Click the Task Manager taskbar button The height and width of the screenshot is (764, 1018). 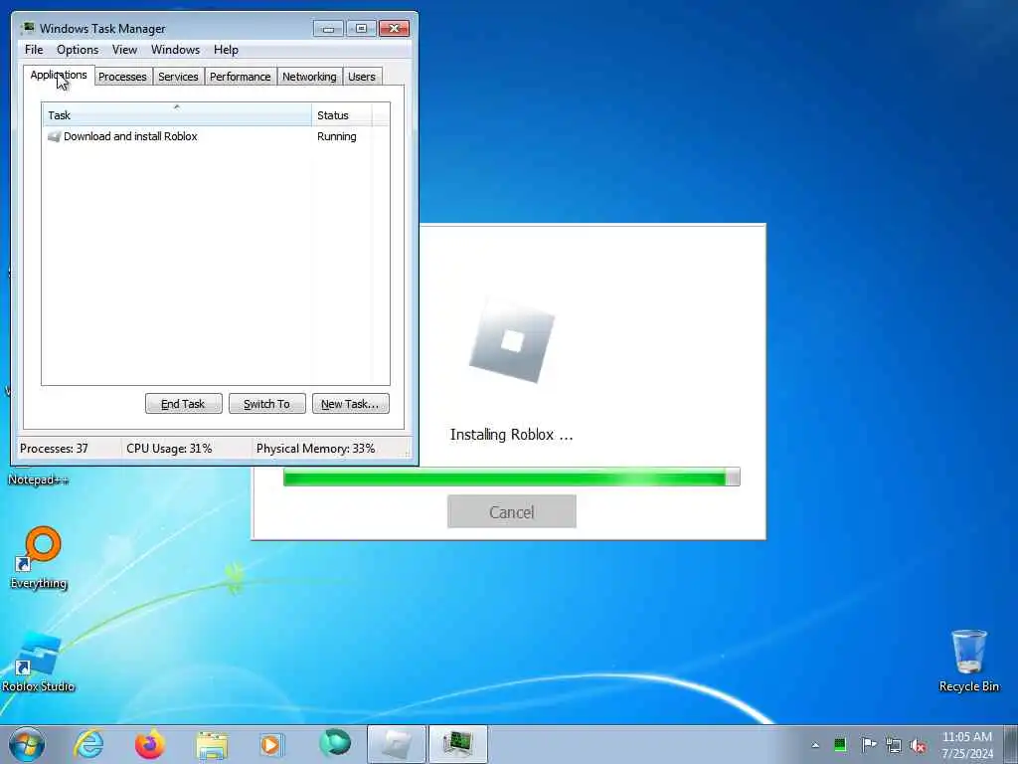pyautogui.click(x=457, y=744)
